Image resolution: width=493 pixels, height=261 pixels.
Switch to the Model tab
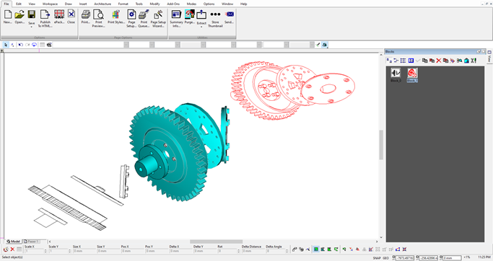[x=13, y=242]
